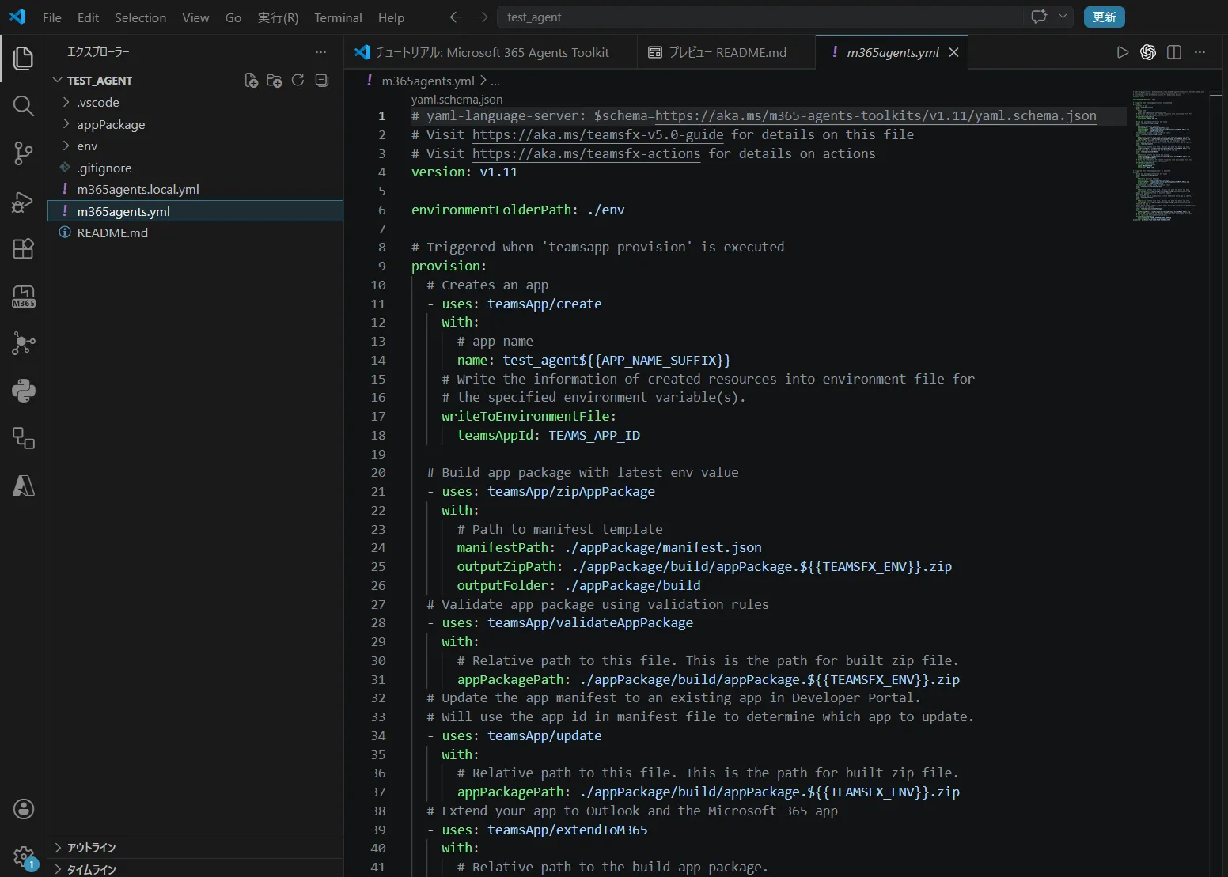Open the Go menu

pyautogui.click(x=233, y=17)
